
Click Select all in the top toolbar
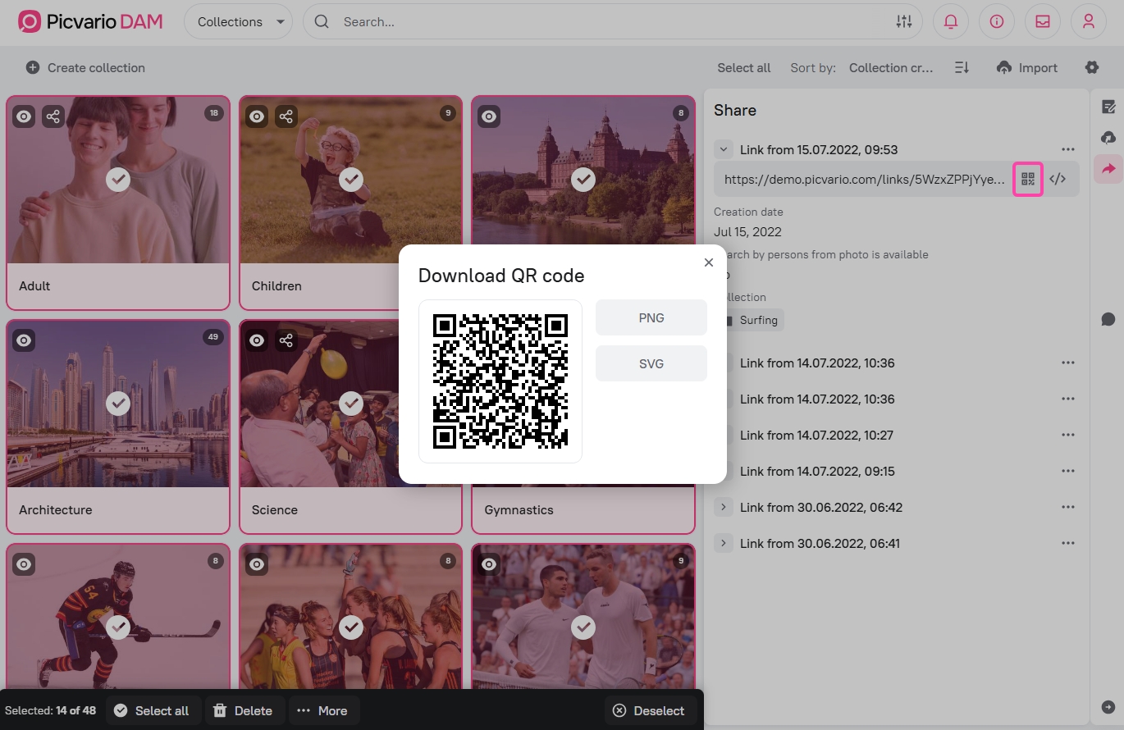pyautogui.click(x=744, y=68)
